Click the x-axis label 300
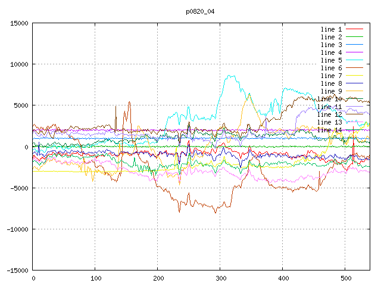This screenshot has height=286, width=381. pos(221,278)
